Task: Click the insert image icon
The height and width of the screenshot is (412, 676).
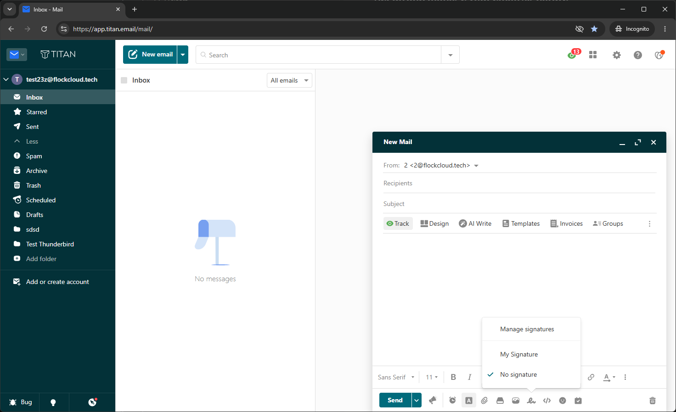Action: (x=516, y=401)
